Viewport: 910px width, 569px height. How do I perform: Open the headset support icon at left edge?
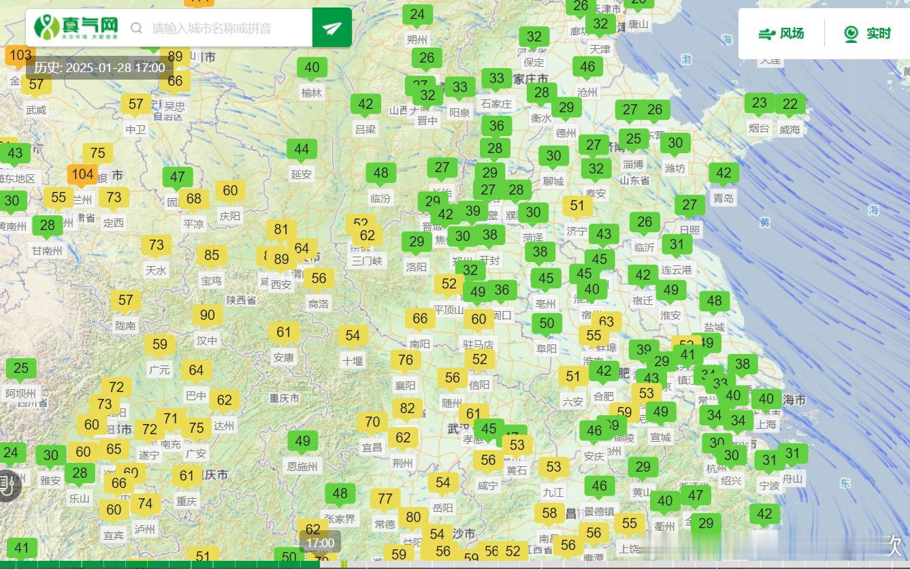(x=7, y=485)
